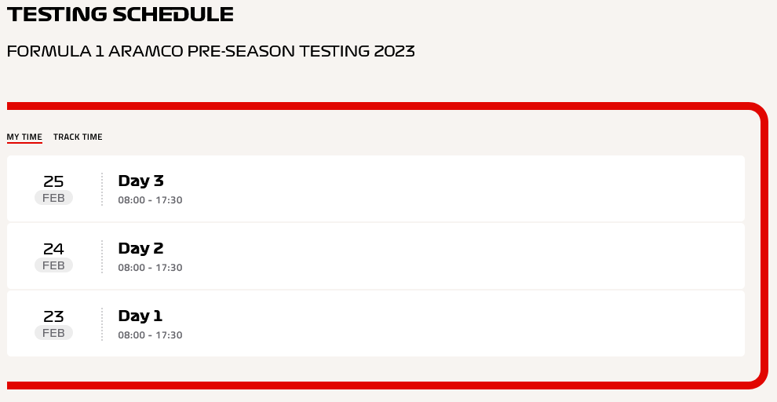Screen dimensions: 777x402
Task: Open the Day 2 session heading
Action: (x=140, y=248)
